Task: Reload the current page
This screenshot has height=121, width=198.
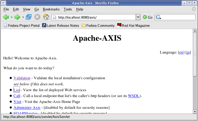Action: (29, 17)
